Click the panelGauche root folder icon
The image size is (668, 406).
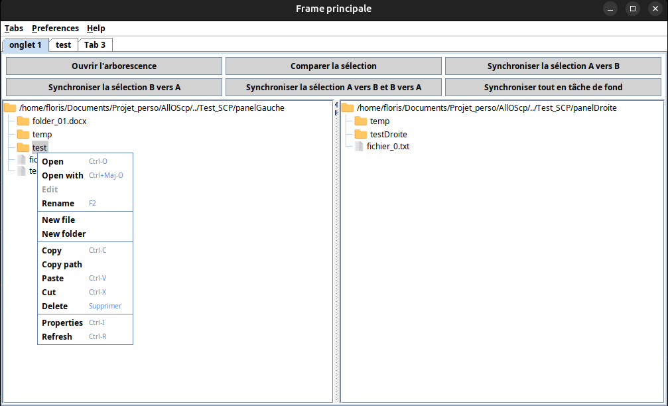pos(10,107)
